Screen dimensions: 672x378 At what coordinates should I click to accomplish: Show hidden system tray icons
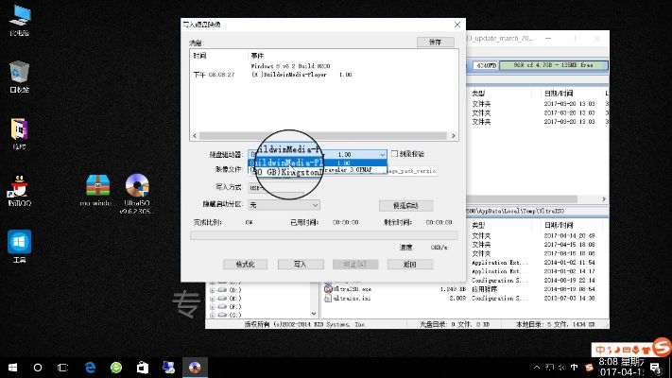click(x=537, y=368)
